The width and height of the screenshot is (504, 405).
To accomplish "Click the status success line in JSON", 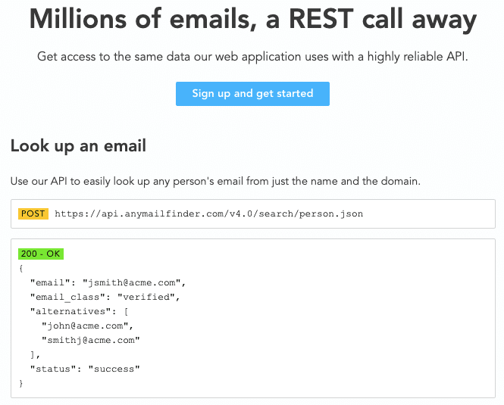I will pos(85,369).
